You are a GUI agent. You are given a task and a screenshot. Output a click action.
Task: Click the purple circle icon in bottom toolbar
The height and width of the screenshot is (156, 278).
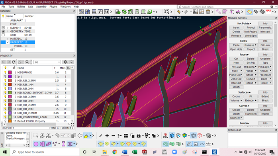(x=36, y=144)
